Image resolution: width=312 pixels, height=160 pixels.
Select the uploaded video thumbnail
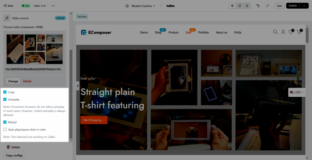coord(35,49)
